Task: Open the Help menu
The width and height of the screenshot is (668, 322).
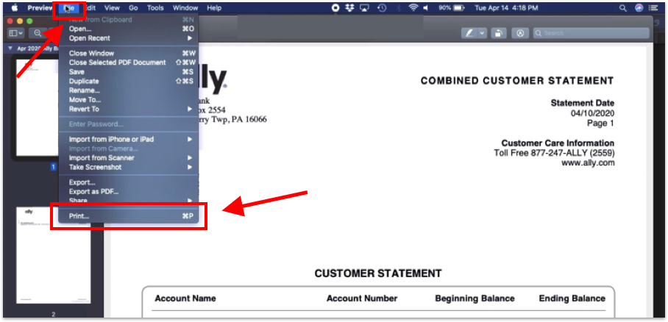Action: (x=214, y=7)
